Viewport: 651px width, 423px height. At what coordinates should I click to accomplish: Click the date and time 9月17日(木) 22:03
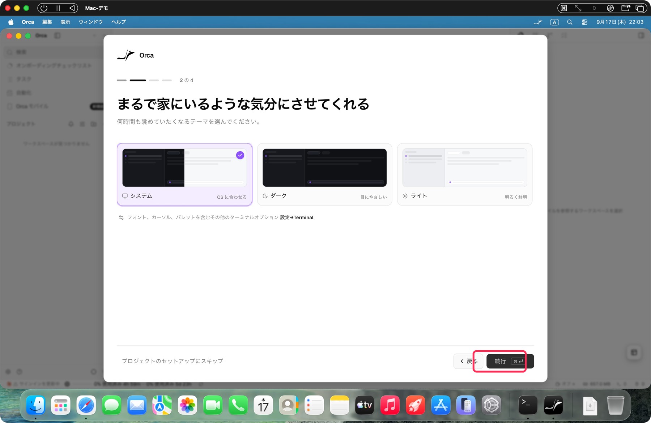tap(620, 22)
